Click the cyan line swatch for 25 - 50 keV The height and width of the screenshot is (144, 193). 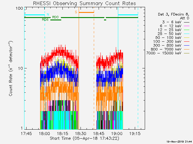(187, 34)
